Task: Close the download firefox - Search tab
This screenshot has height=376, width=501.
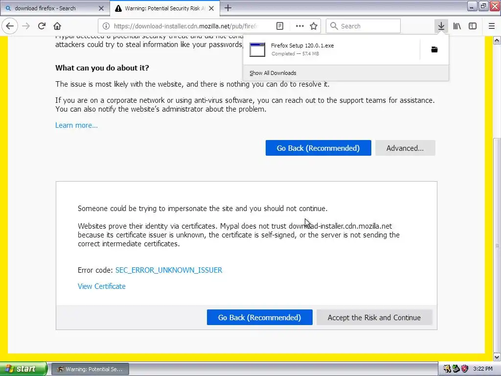Action: coord(101,8)
